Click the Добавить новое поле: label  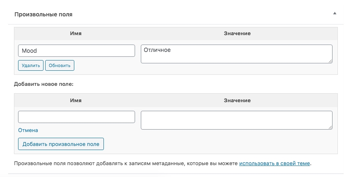coord(43,84)
